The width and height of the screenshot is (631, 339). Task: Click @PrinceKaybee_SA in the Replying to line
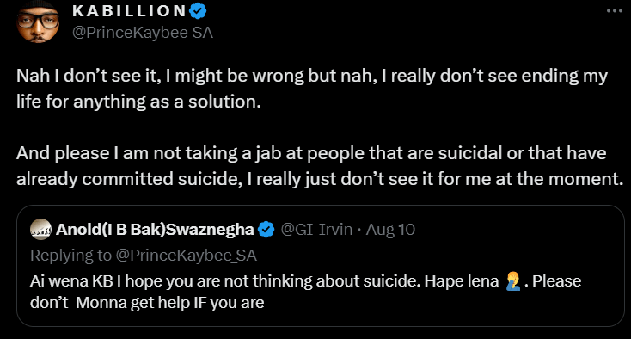click(187, 256)
